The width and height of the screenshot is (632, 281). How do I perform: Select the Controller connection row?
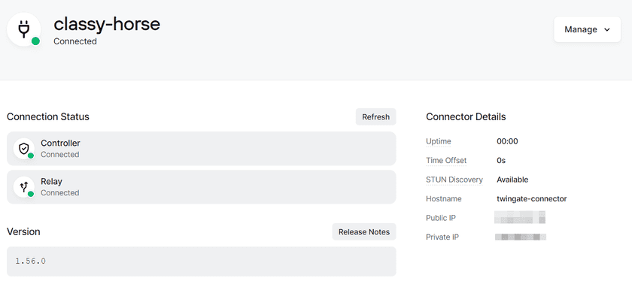pos(201,149)
